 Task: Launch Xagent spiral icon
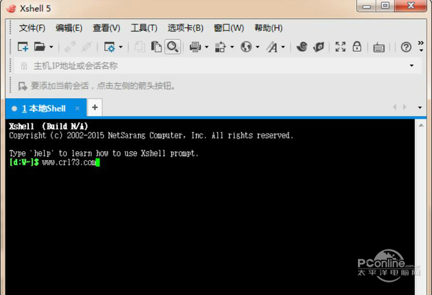(302, 47)
